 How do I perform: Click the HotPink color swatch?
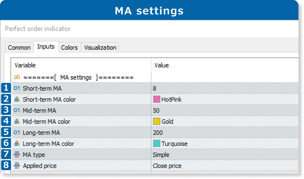coord(156,99)
